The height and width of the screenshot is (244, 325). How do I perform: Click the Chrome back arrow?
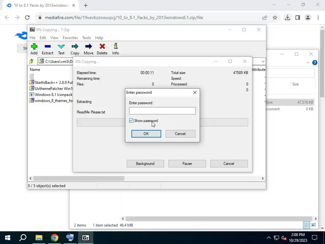7,17
